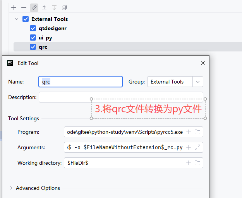Image resolution: width=242 pixels, height=198 pixels.
Task: Select the External Tools group label in the tree
Action: point(50,19)
